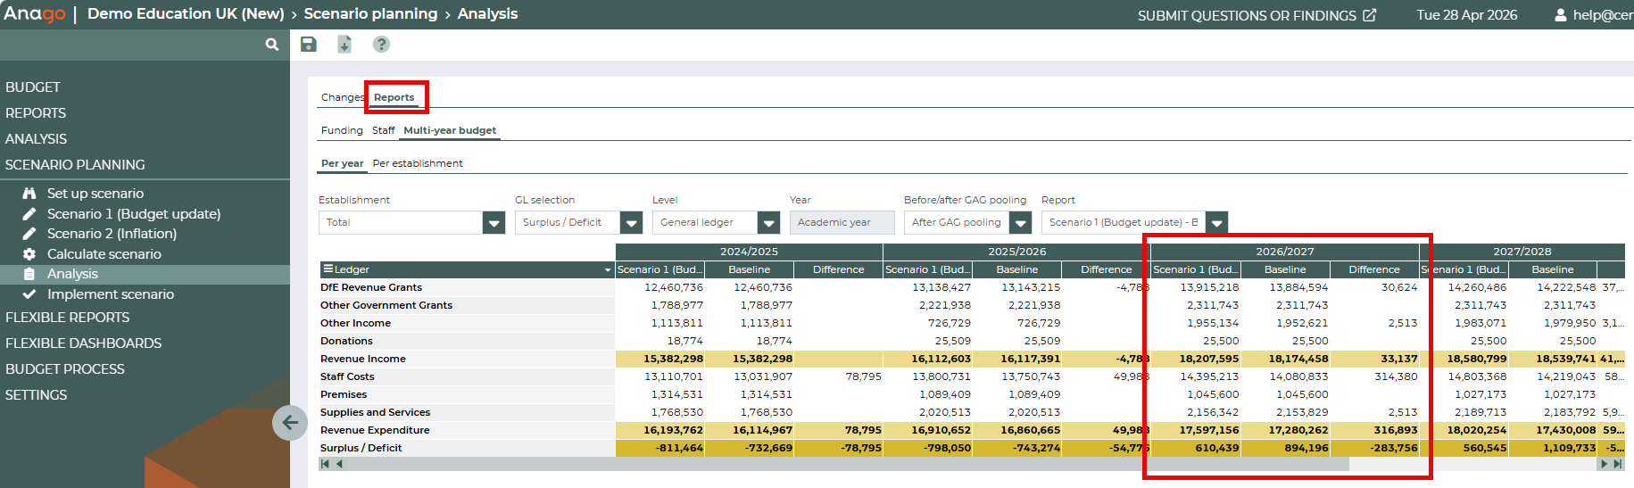Click the Ledger column hamburger menu icon
Viewport: 1634px width, 488px height.
click(x=328, y=269)
